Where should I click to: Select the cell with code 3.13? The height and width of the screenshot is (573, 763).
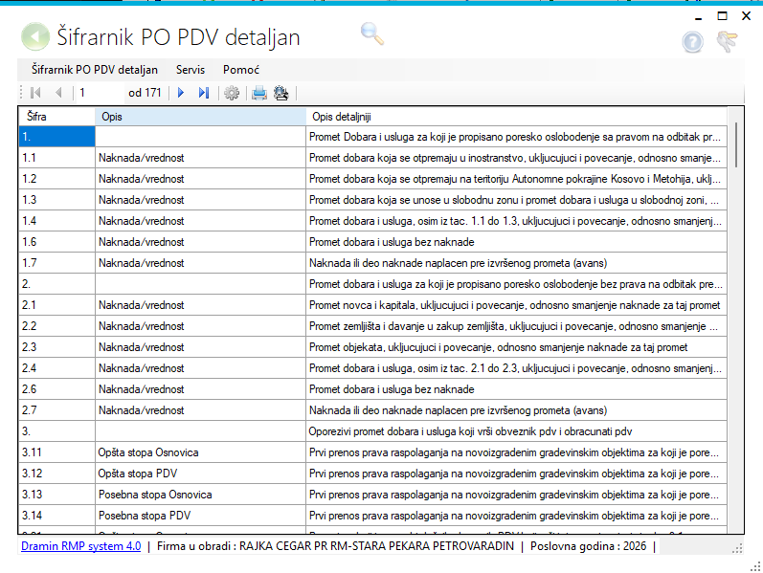click(56, 495)
